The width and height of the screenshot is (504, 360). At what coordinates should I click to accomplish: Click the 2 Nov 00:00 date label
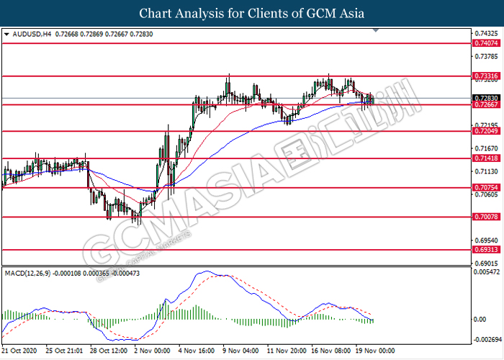pos(152,351)
